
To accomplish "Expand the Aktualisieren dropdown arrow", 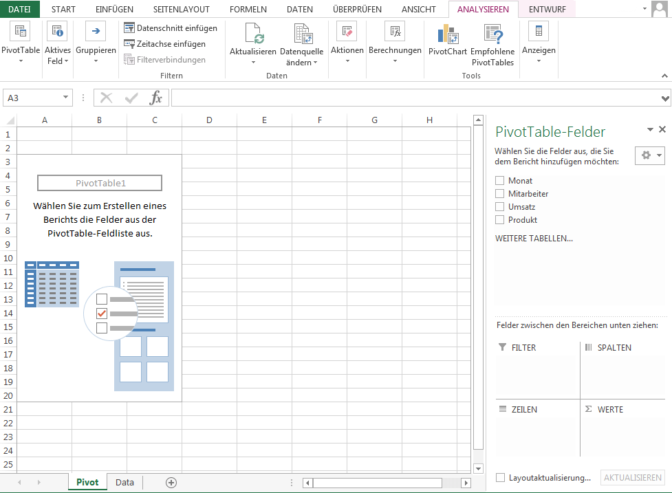I will click(x=253, y=63).
